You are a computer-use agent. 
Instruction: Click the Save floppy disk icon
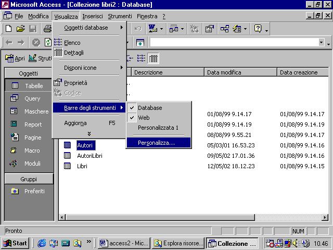(x=33, y=29)
